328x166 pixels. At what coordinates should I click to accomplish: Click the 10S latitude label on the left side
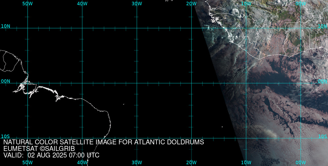[6, 136]
